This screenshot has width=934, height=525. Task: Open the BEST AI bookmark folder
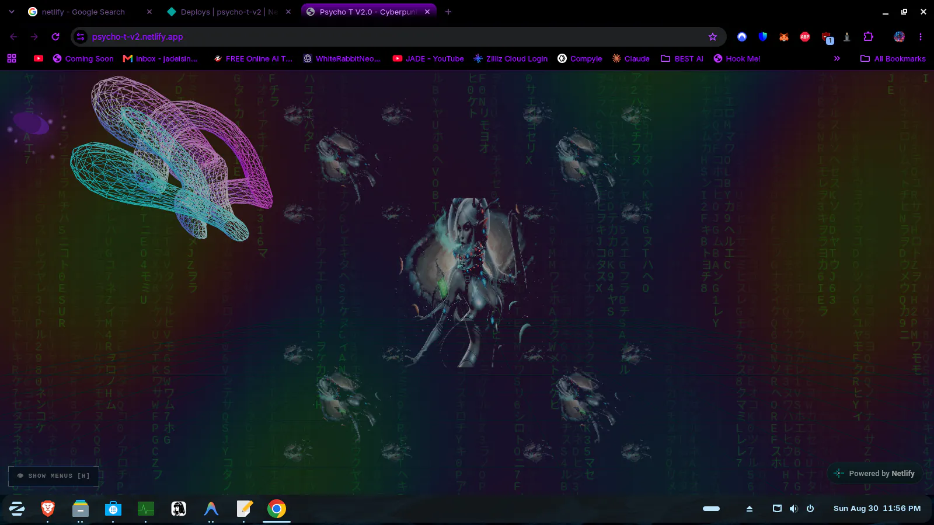[x=682, y=58]
